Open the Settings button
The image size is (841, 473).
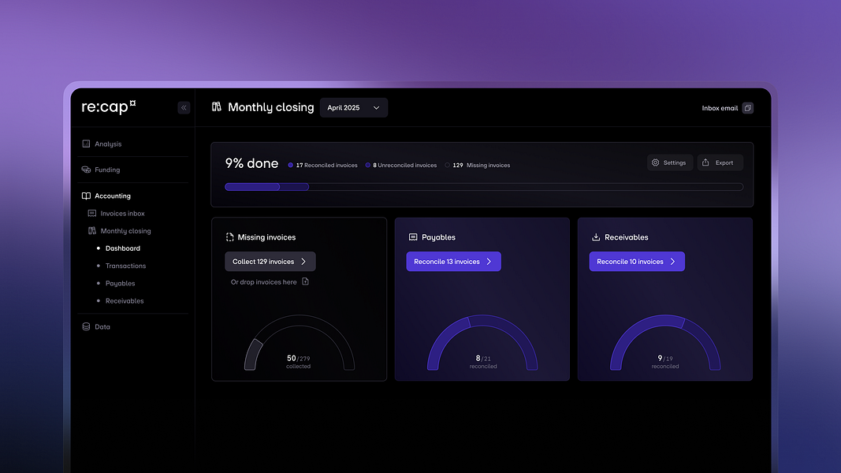click(x=670, y=162)
